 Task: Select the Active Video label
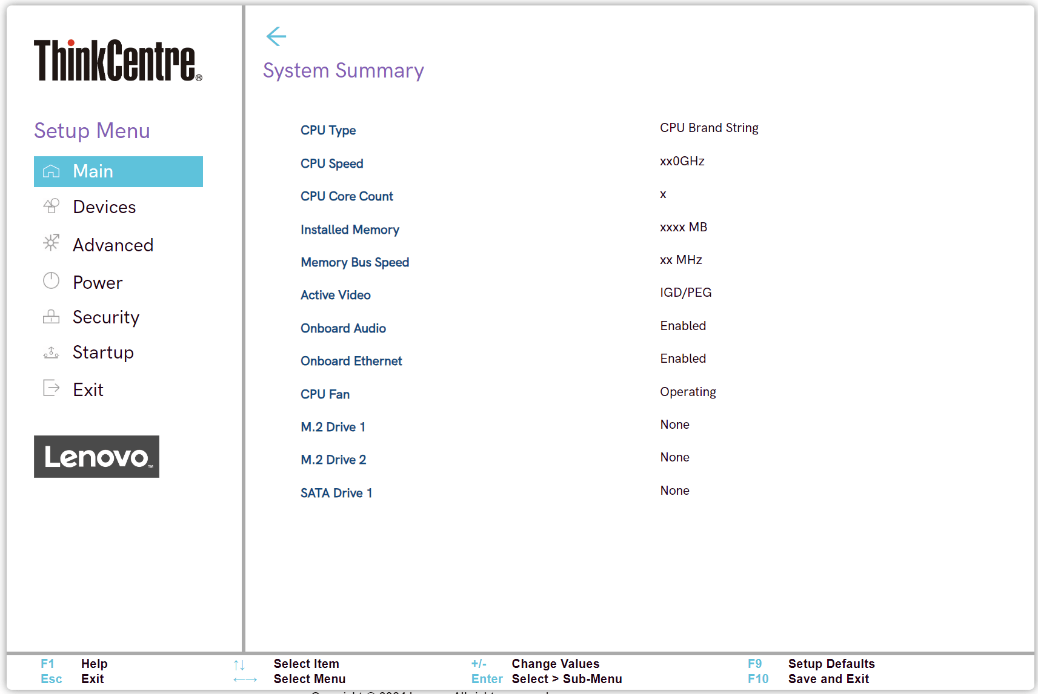coord(335,295)
